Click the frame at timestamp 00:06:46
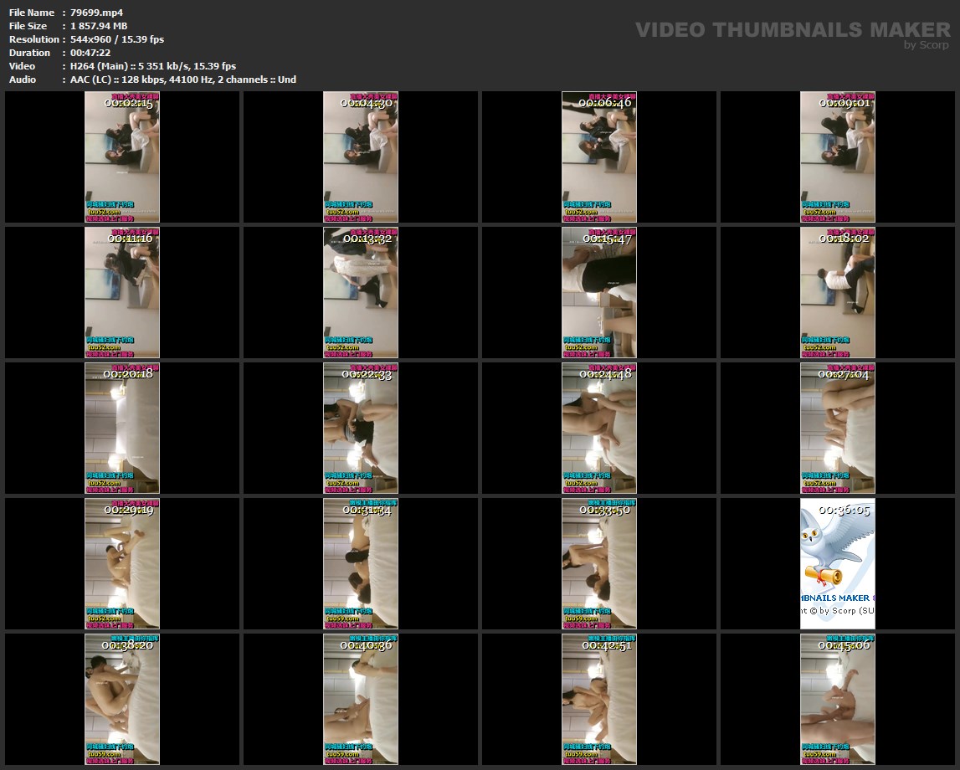960x770 pixels. point(599,157)
